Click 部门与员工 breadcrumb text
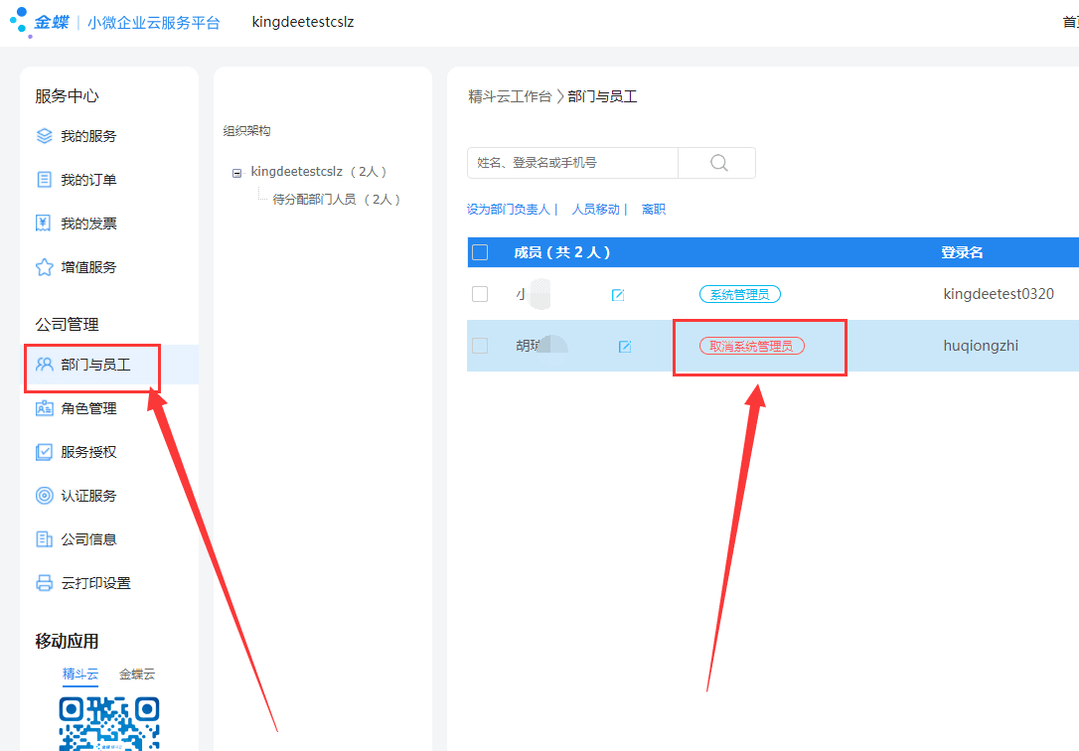 click(x=602, y=96)
